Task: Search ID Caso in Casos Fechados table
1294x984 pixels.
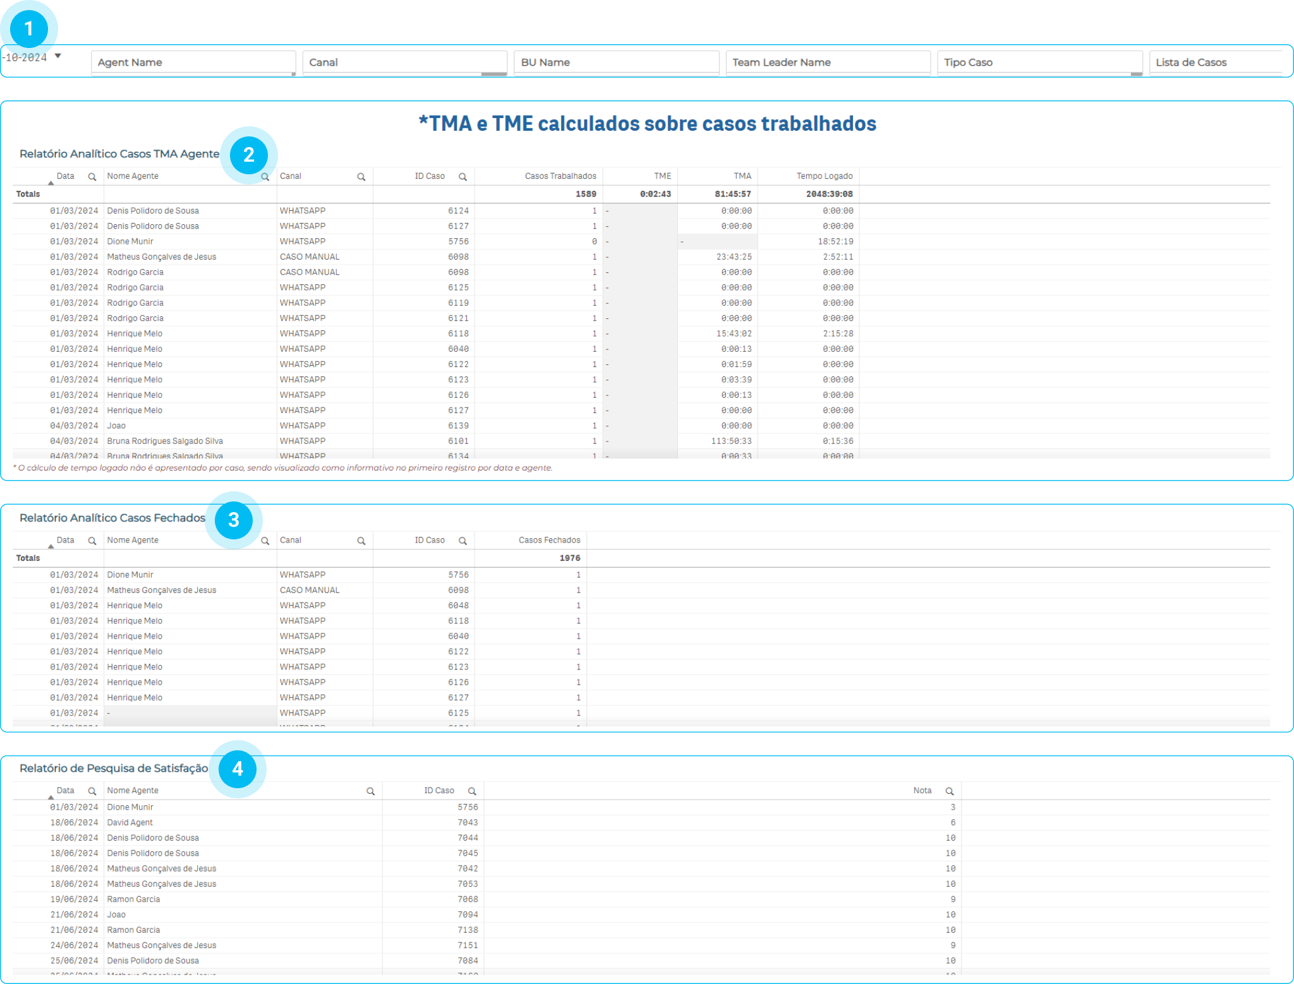Action: pyautogui.click(x=463, y=541)
